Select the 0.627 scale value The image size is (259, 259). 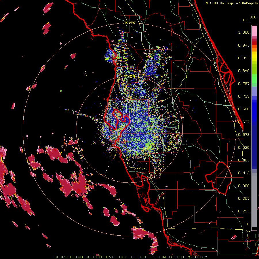[x=244, y=122]
